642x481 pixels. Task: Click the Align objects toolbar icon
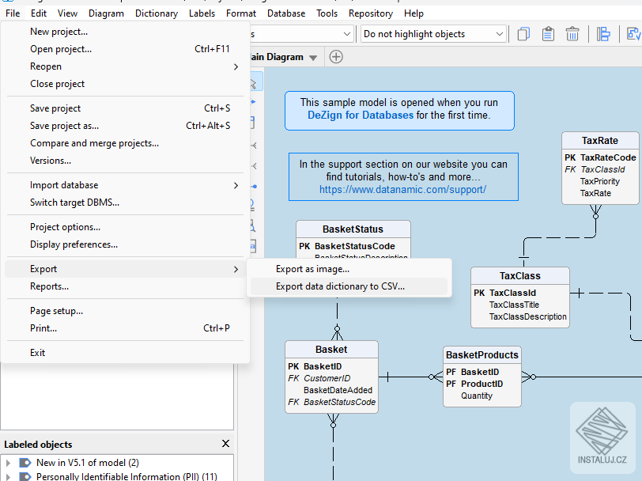tap(603, 34)
